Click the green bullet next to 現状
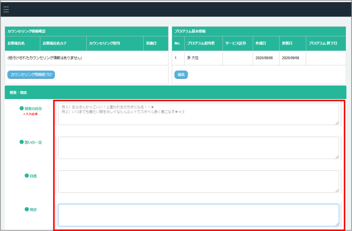The height and width of the screenshot is (231, 352). (x=26, y=209)
